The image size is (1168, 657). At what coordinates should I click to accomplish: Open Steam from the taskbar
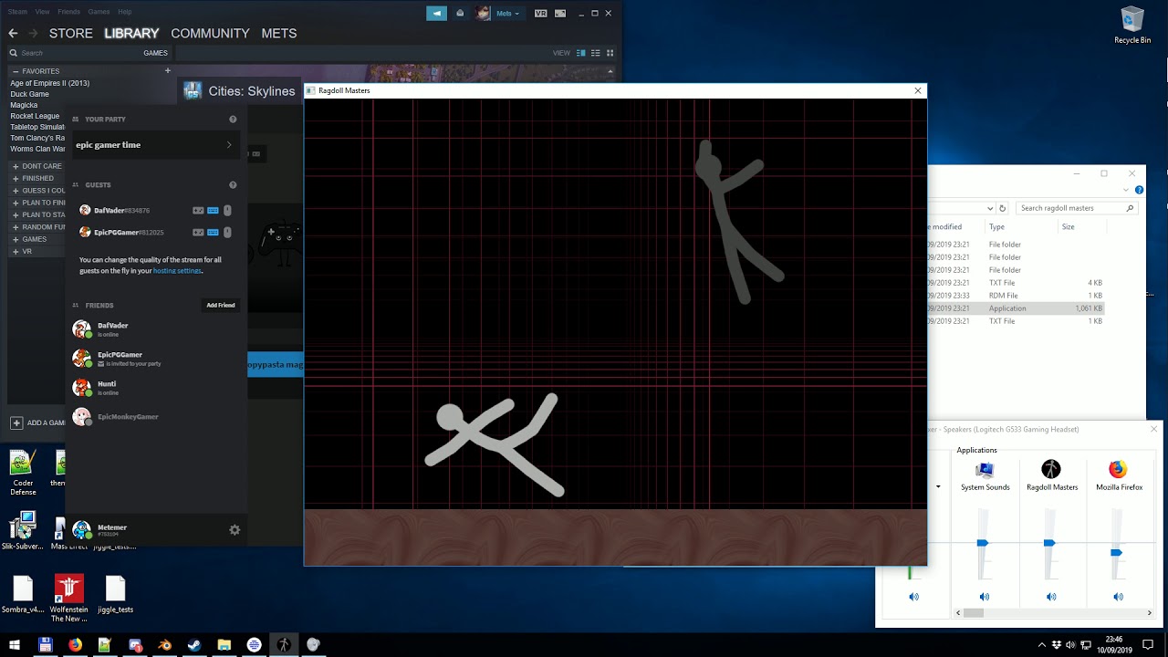194,644
